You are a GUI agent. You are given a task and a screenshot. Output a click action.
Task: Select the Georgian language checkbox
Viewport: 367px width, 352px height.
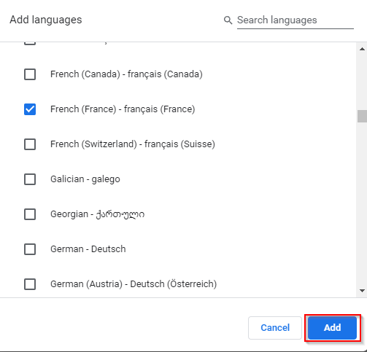30,214
